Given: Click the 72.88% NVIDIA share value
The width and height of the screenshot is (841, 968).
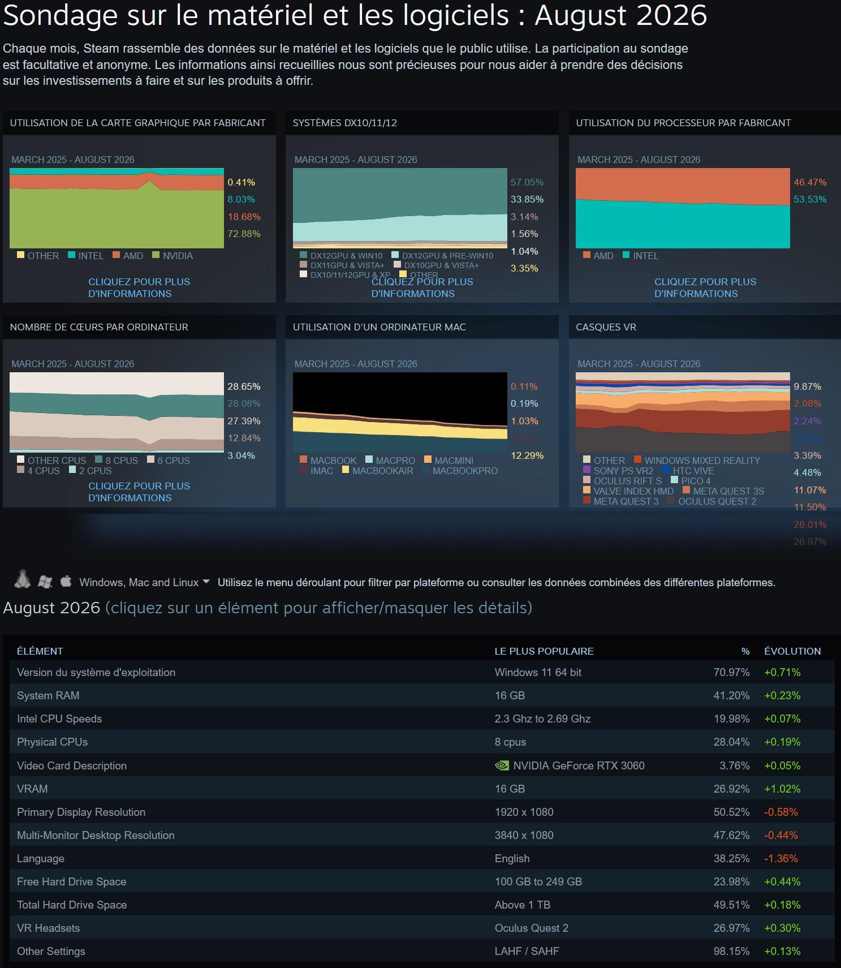Looking at the screenshot, I should point(244,234).
